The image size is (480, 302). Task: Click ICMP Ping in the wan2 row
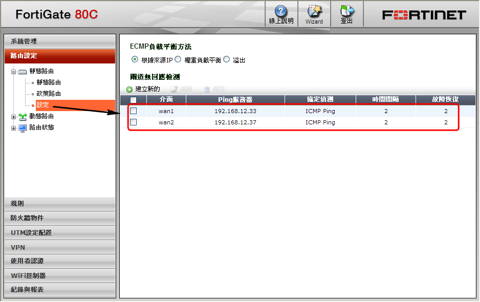point(320,122)
